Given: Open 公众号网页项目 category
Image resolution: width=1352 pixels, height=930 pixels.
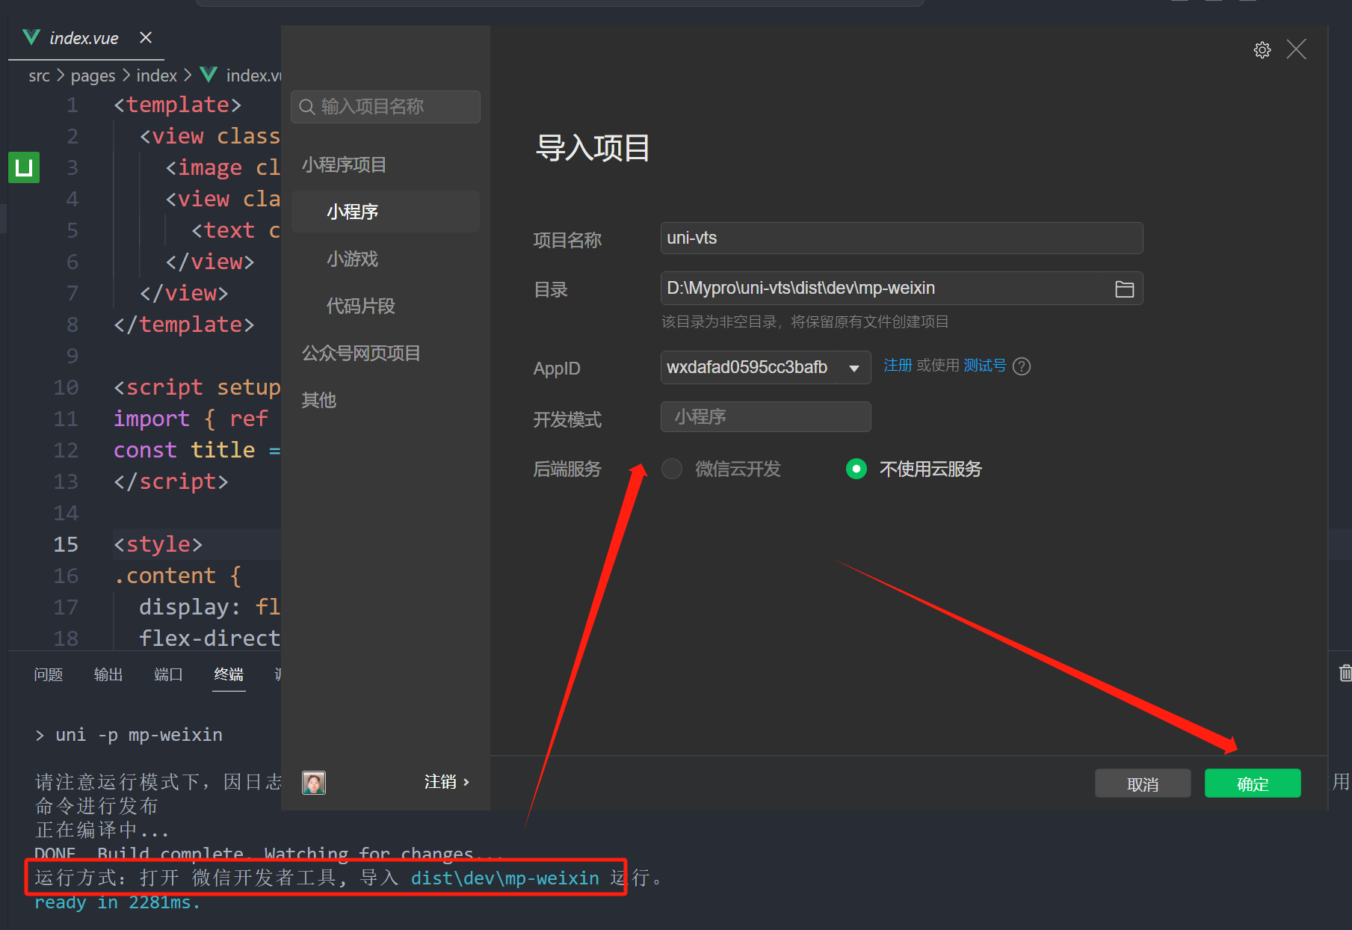Looking at the screenshot, I should (x=361, y=353).
